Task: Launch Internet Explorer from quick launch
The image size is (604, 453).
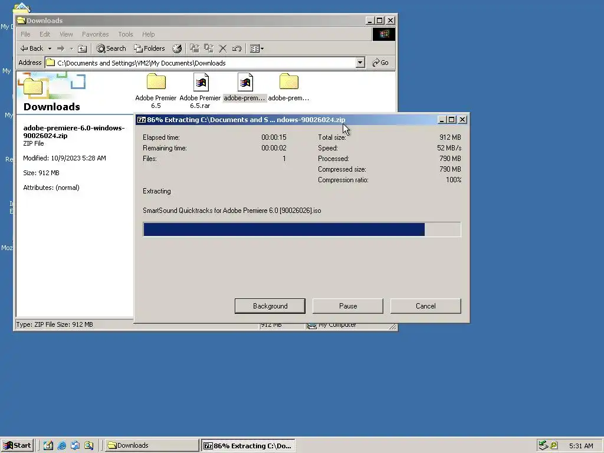Action: 61,445
